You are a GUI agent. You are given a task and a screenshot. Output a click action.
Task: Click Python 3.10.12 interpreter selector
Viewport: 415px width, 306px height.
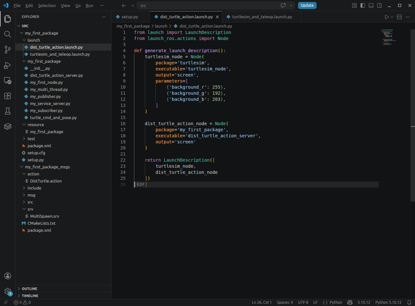tap(388, 302)
